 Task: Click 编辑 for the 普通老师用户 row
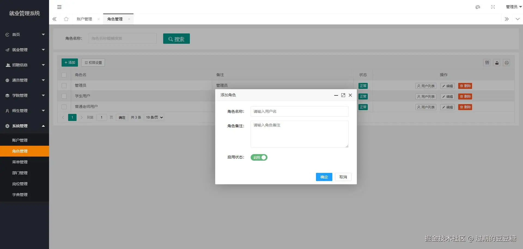[447, 107]
